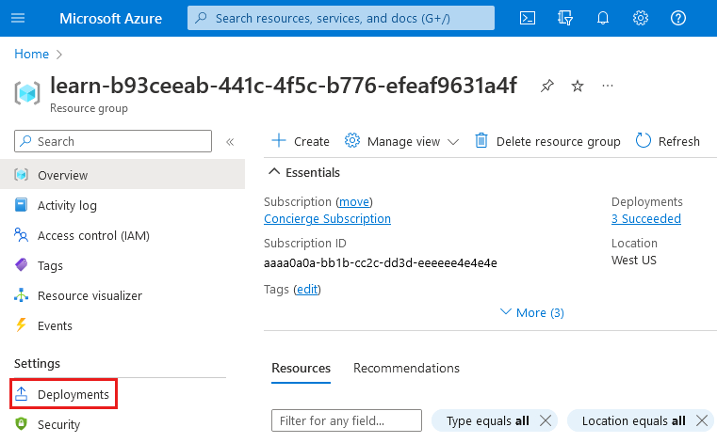Click the circular Refresh icon
Viewport: 717px width, 443px height.
coord(643,141)
